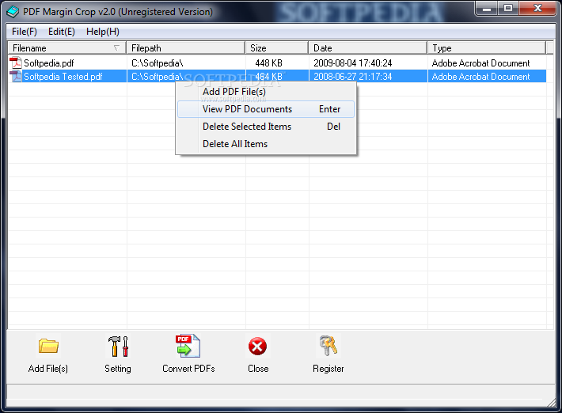Sort by the Type column header
Viewport: 562px width, 413px height.
click(x=486, y=48)
